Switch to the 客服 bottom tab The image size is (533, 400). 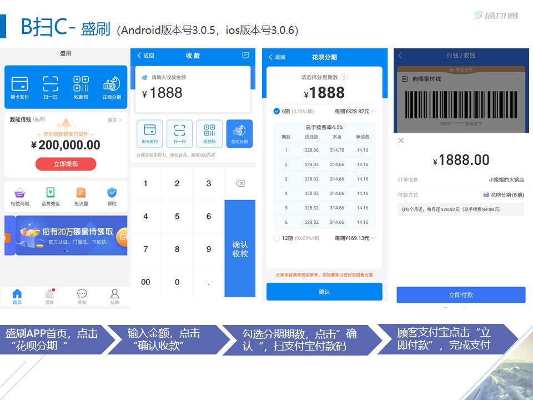[x=82, y=297]
